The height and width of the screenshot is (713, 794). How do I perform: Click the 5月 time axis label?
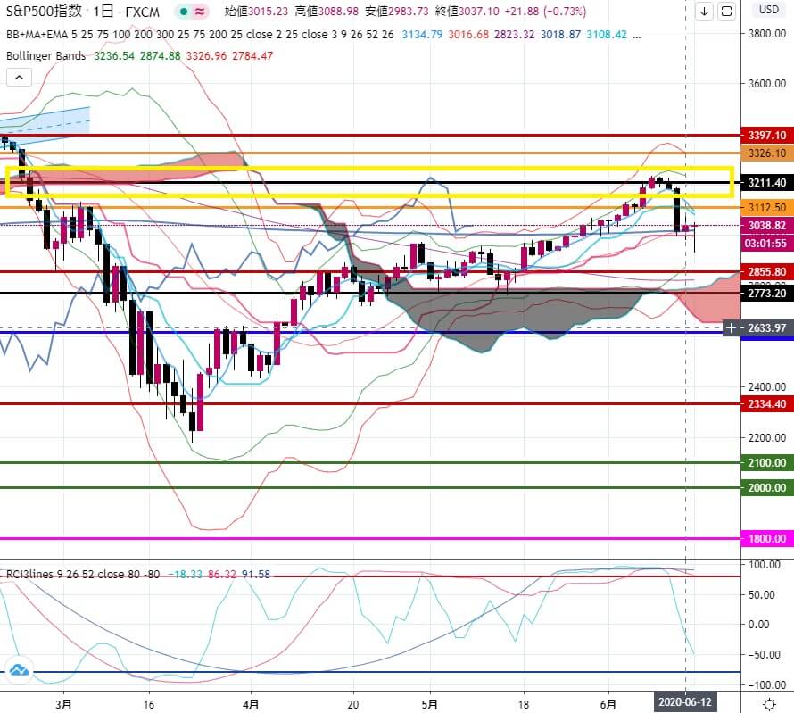(430, 704)
